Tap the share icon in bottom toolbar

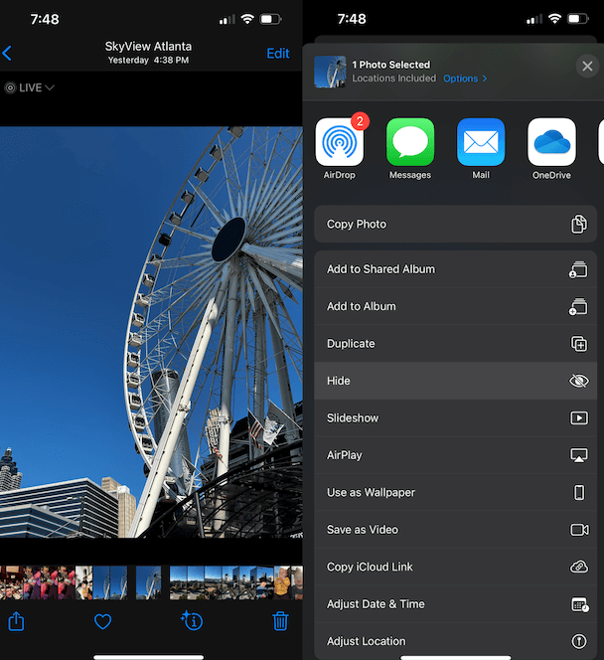point(17,621)
